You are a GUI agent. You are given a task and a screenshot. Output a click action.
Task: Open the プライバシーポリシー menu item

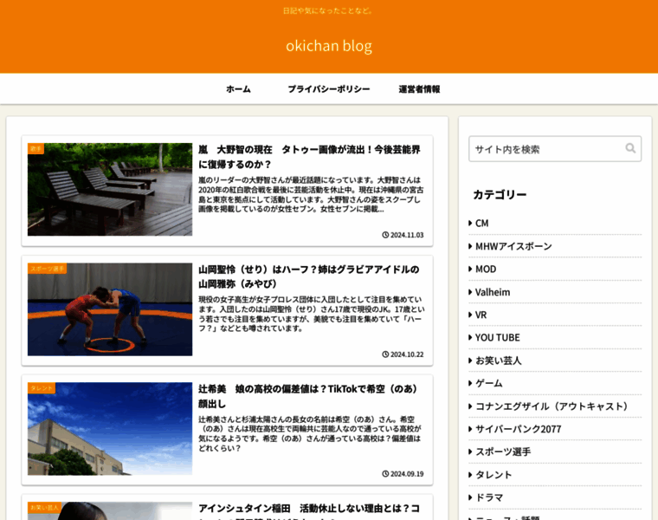[328, 89]
